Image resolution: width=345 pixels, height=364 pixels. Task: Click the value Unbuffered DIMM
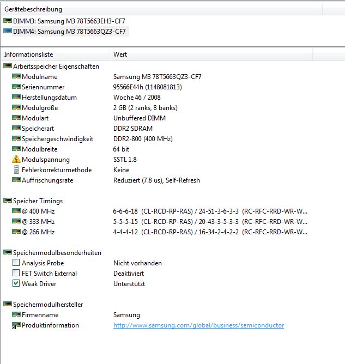(140, 118)
